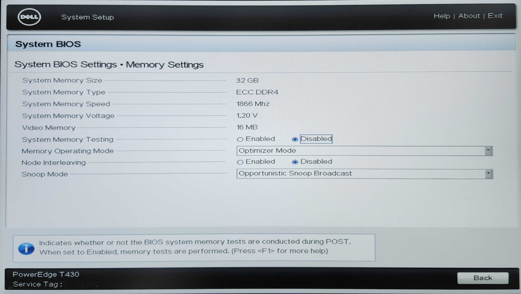Viewport: 521px width, 294px height.
Task: Exit System Setup
Action: click(x=495, y=16)
